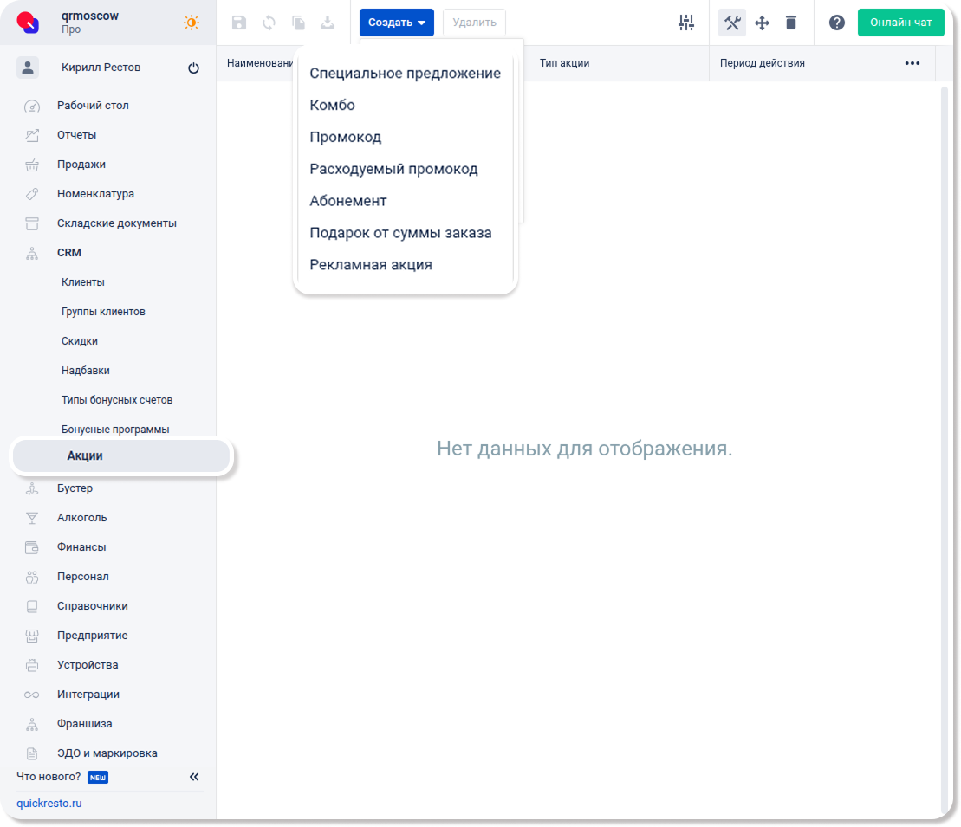Viewport: 961px width, 827px height.
Task: Open the three dots column options
Action: click(x=912, y=63)
